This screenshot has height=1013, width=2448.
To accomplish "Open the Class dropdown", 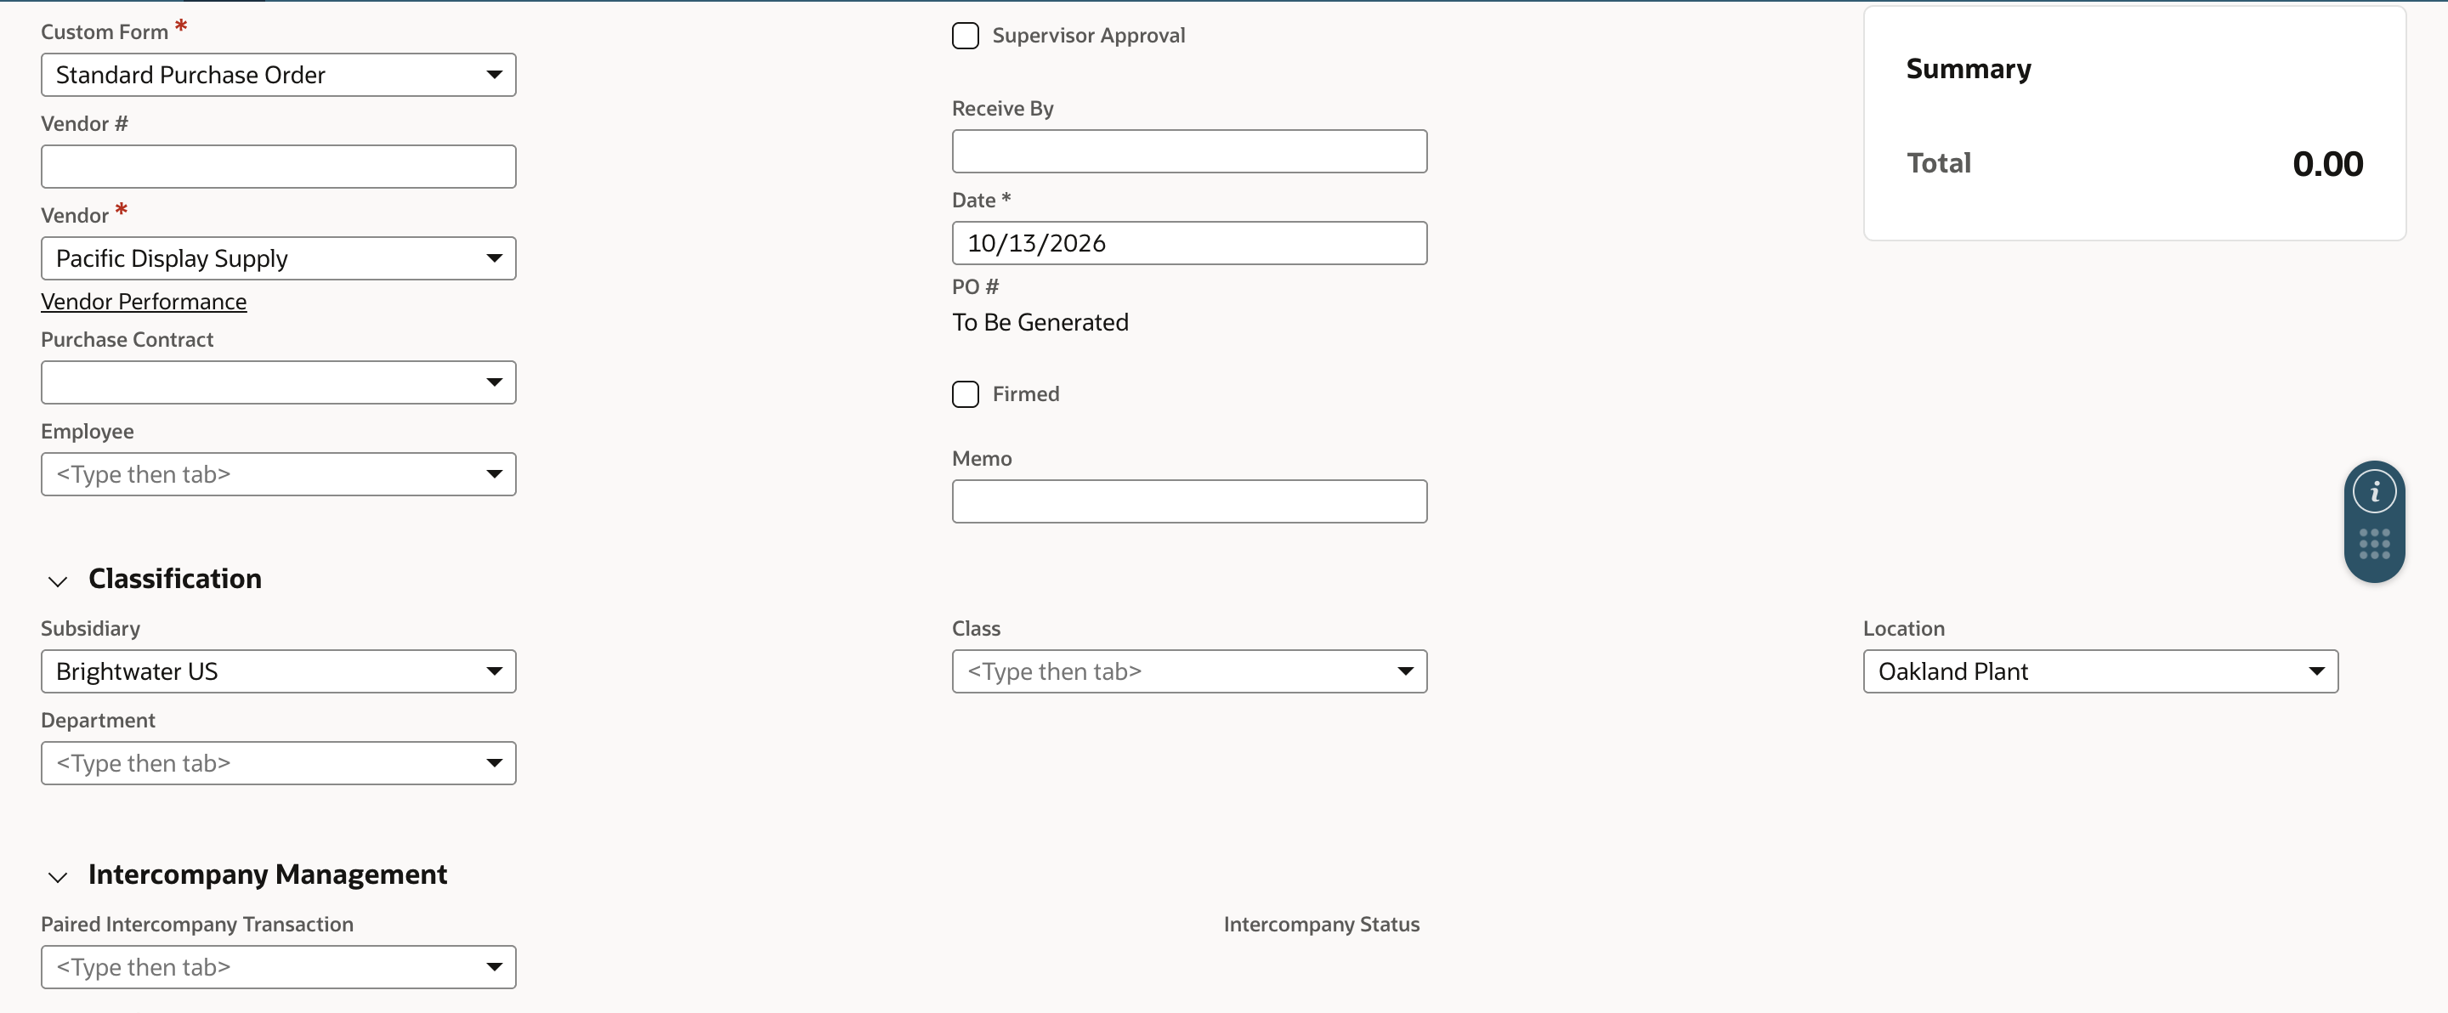I will (x=1190, y=672).
